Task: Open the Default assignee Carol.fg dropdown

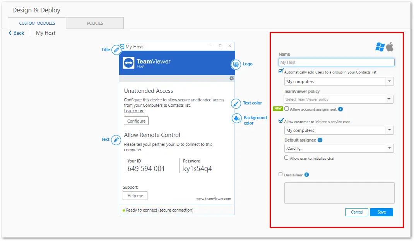Action: pyautogui.click(x=339, y=148)
